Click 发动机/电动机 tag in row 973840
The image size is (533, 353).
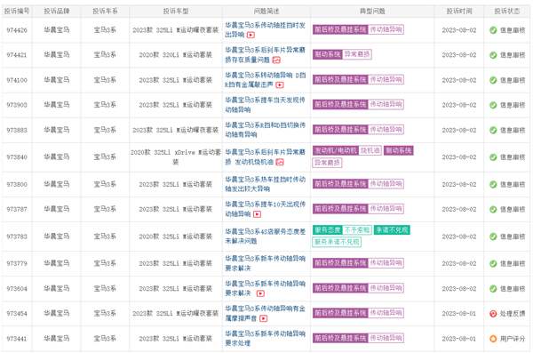click(x=336, y=150)
